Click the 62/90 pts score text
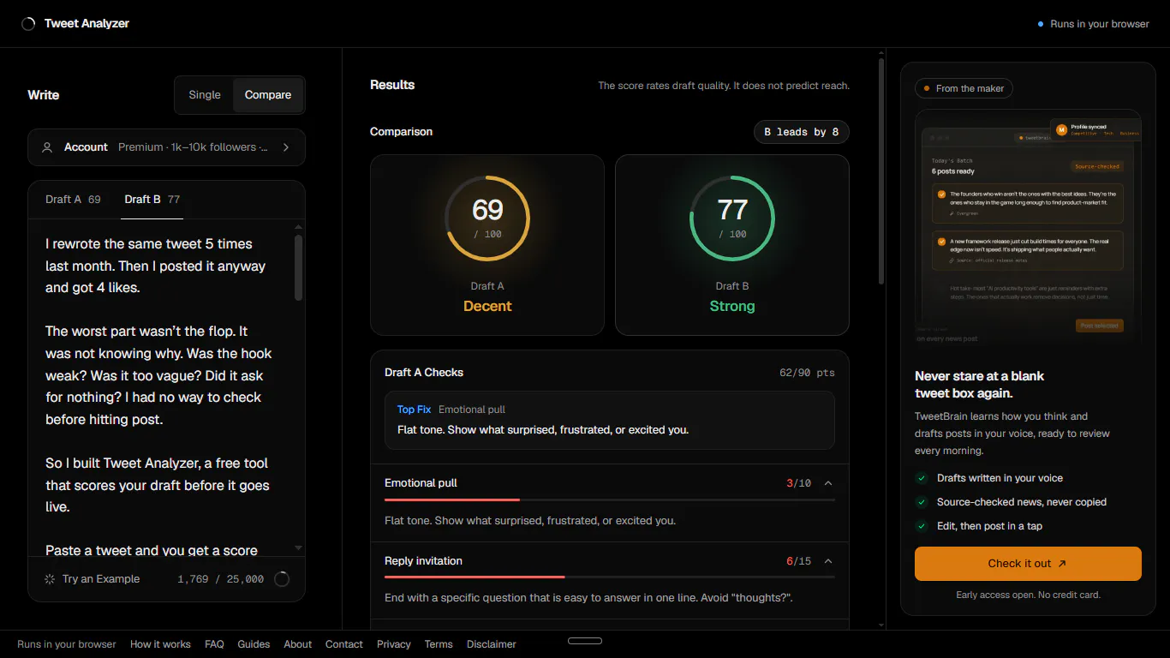This screenshot has height=658, width=1170. (x=807, y=373)
